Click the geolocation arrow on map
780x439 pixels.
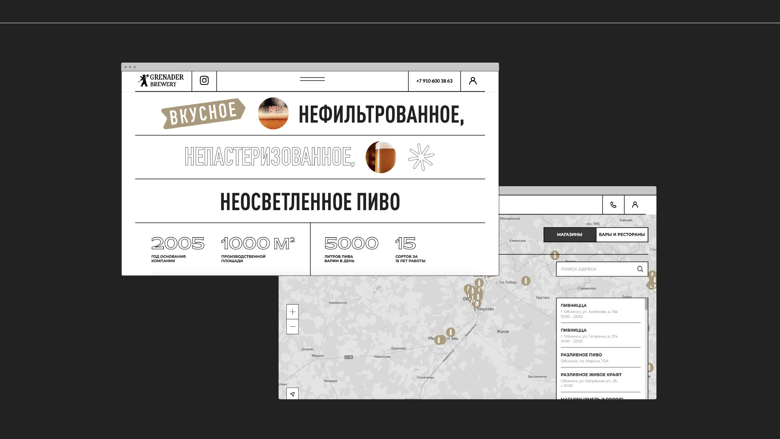pos(292,394)
